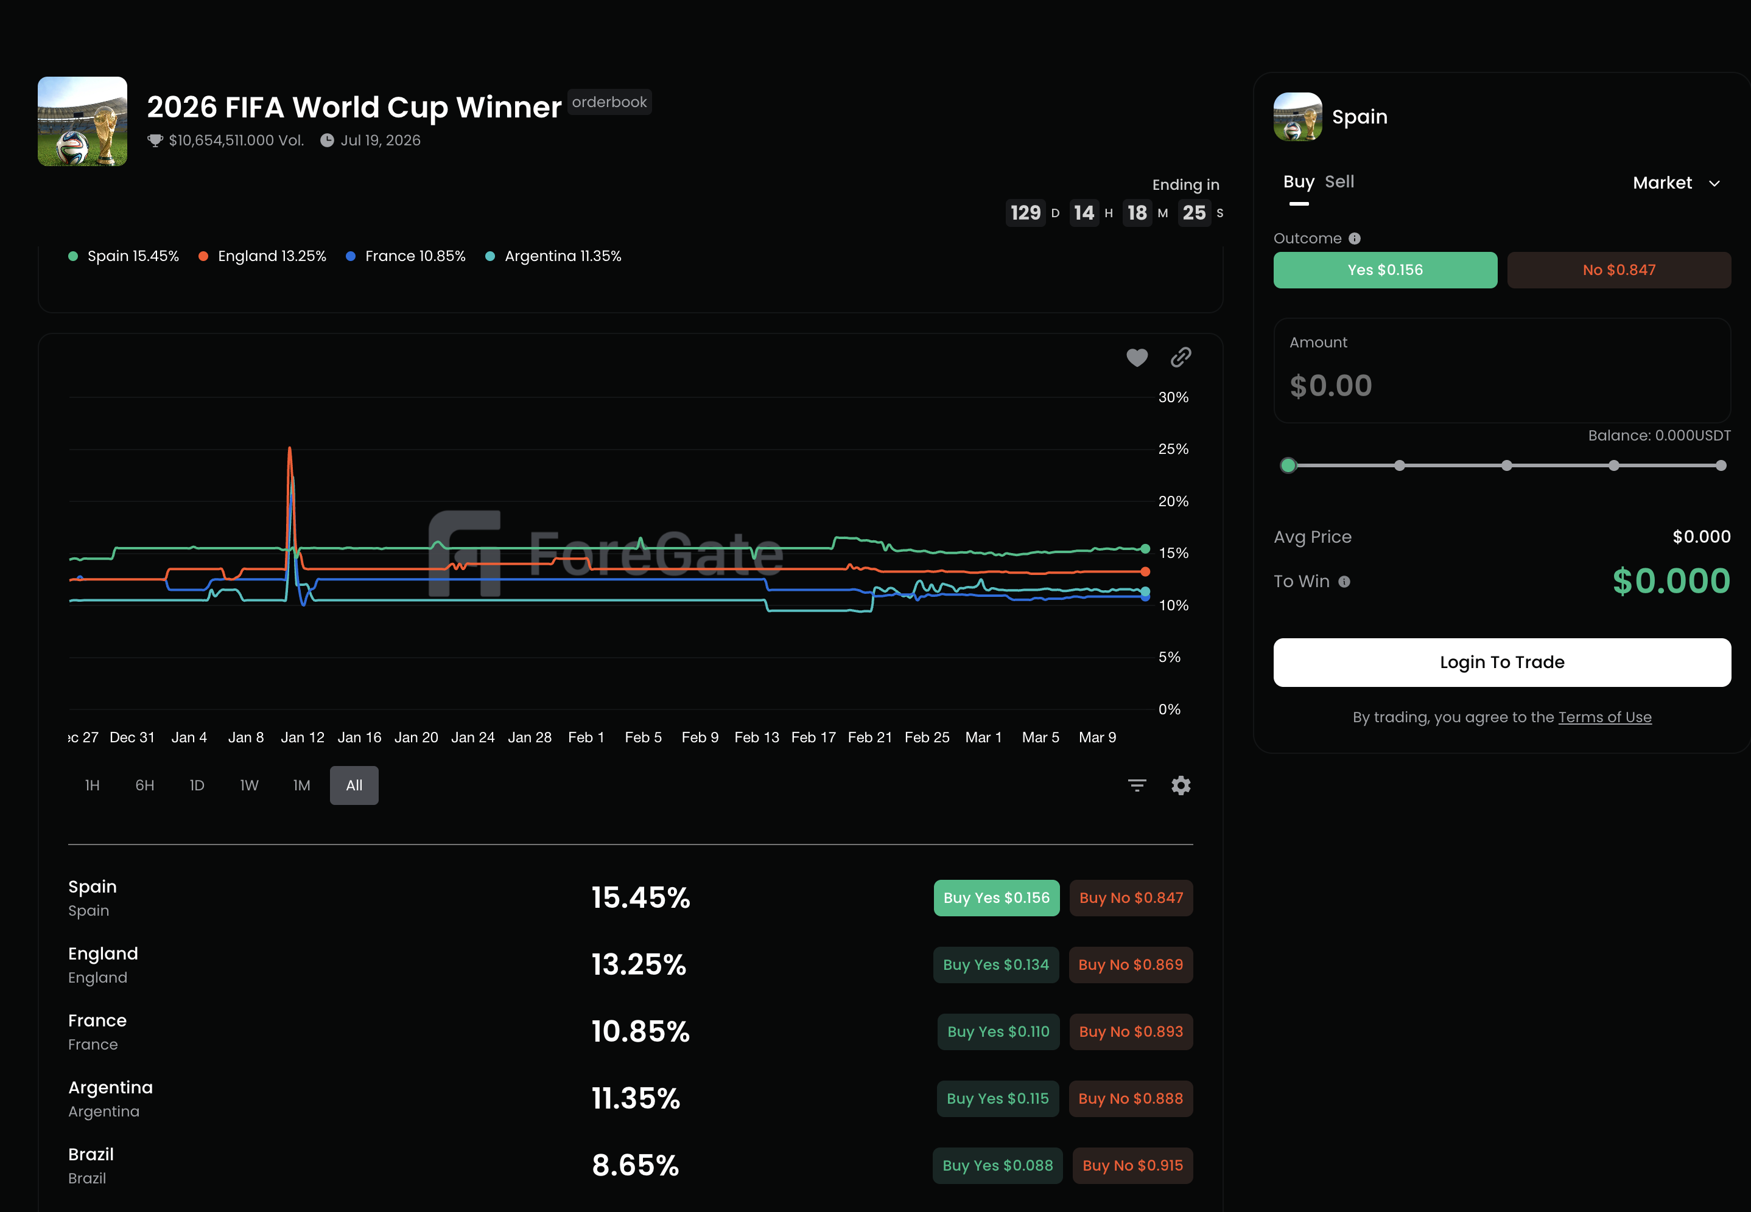The image size is (1751, 1212).
Task: Toggle France series in chart legend
Action: click(406, 256)
